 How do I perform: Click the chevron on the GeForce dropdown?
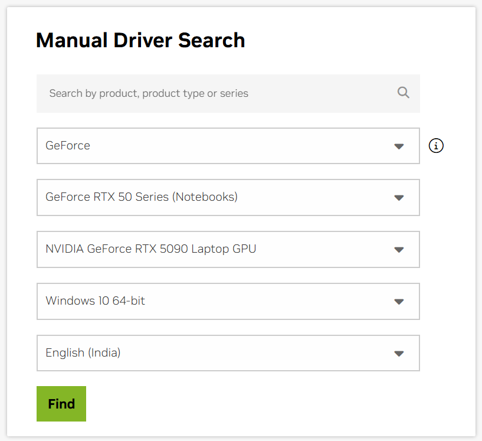pyautogui.click(x=399, y=146)
